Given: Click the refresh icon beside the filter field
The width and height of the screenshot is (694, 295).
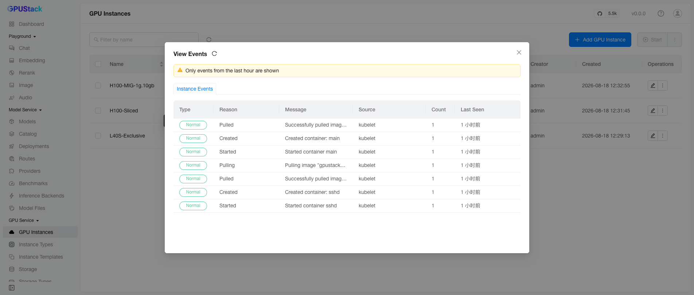Looking at the screenshot, I should (209, 40).
